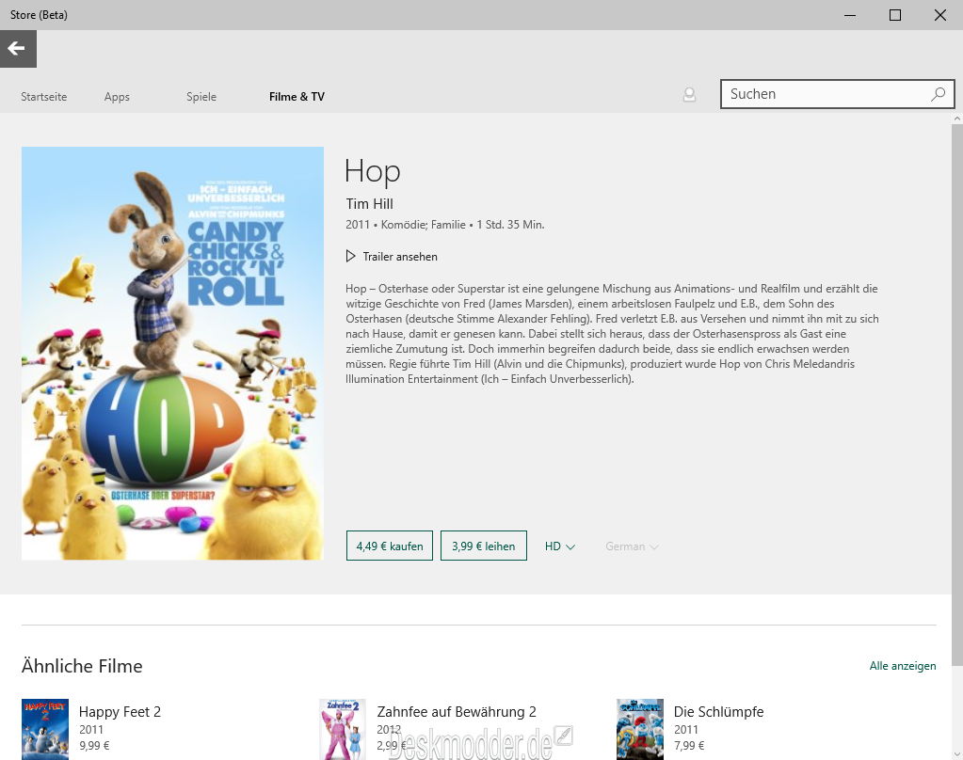Expand the HD quality dropdown
963x760 pixels.
pyautogui.click(x=559, y=546)
